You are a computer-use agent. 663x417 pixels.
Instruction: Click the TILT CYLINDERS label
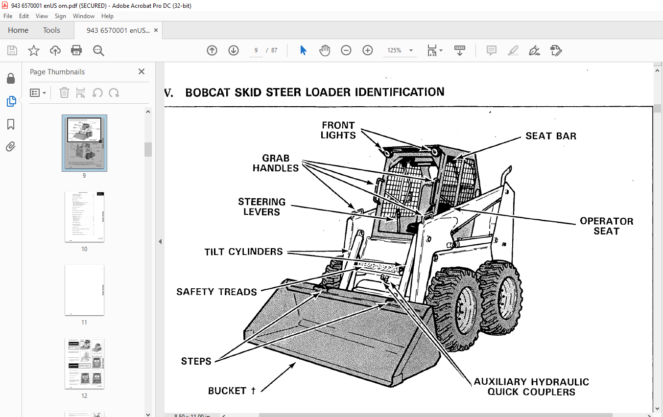point(244,252)
